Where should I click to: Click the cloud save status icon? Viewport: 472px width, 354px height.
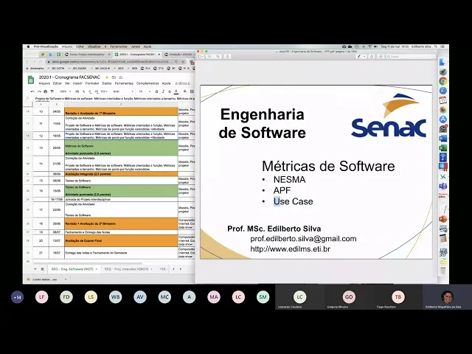pyautogui.click(x=120, y=77)
